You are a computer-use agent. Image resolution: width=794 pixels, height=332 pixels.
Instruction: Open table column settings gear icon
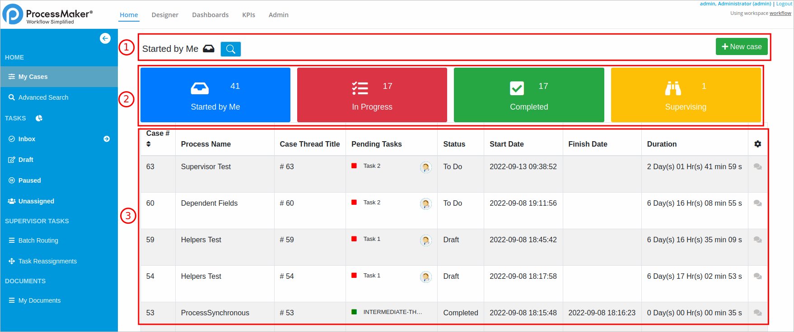click(x=757, y=144)
